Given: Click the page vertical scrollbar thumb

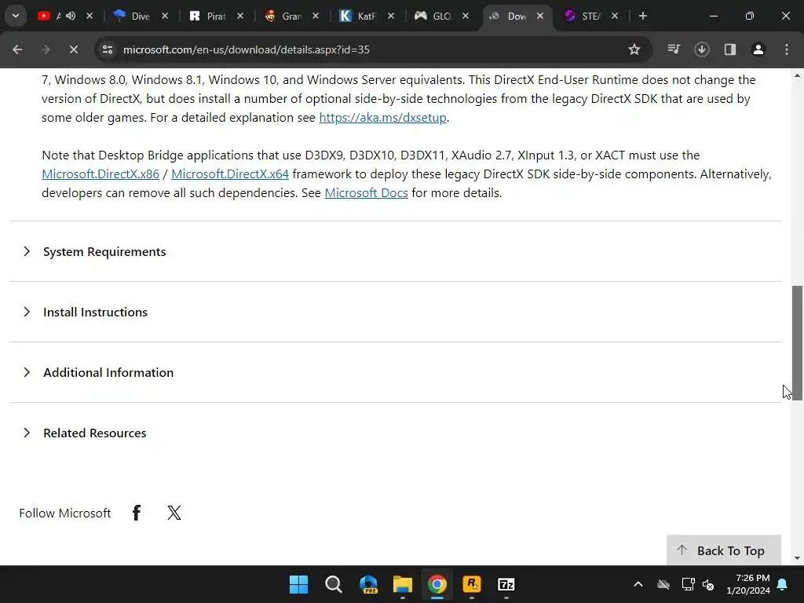Looking at the screenshot, I should coord(797,342).
